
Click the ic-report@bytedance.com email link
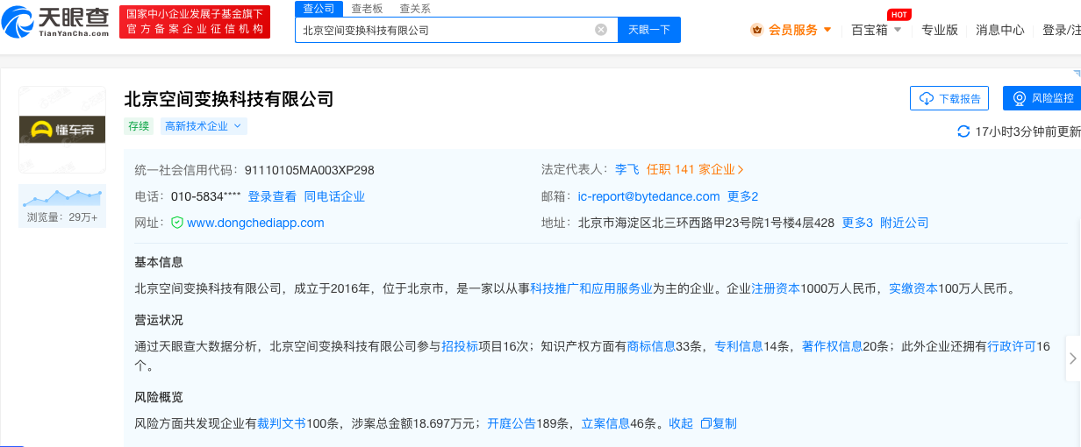(648, 196)
